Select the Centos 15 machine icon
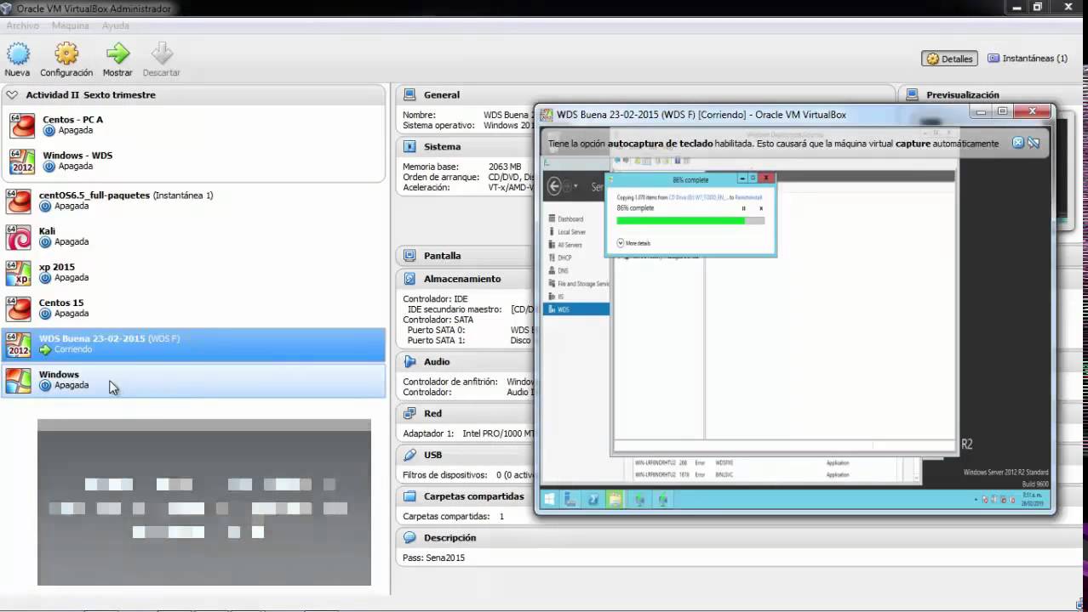The height and width of the screenshot is (612, 1088). point(19,308)
